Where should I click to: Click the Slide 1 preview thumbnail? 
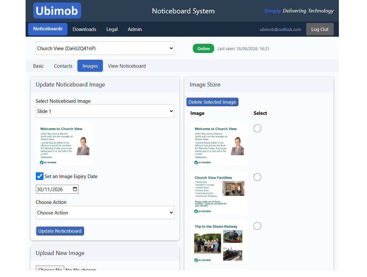[65, 144]
